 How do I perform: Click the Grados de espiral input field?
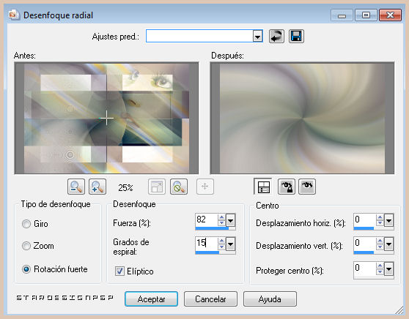(206, 243)
